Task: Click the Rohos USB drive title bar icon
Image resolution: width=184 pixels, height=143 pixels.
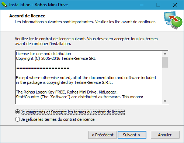Action: coord(4,5)
